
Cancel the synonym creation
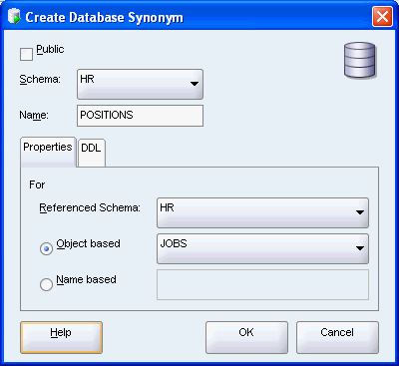[337, 337]
